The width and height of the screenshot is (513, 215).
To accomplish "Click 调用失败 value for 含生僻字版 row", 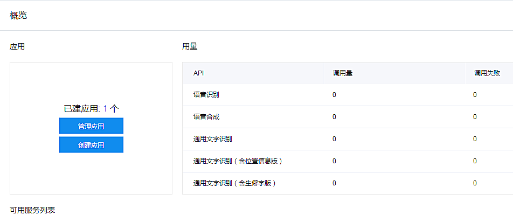I will point(475,183).
